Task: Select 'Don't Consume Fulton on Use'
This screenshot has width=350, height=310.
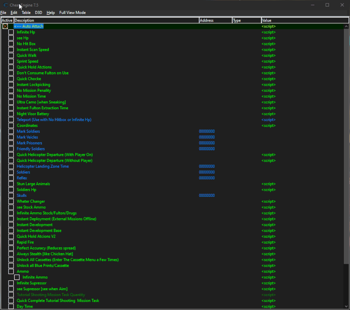Action: coord(43,73)
